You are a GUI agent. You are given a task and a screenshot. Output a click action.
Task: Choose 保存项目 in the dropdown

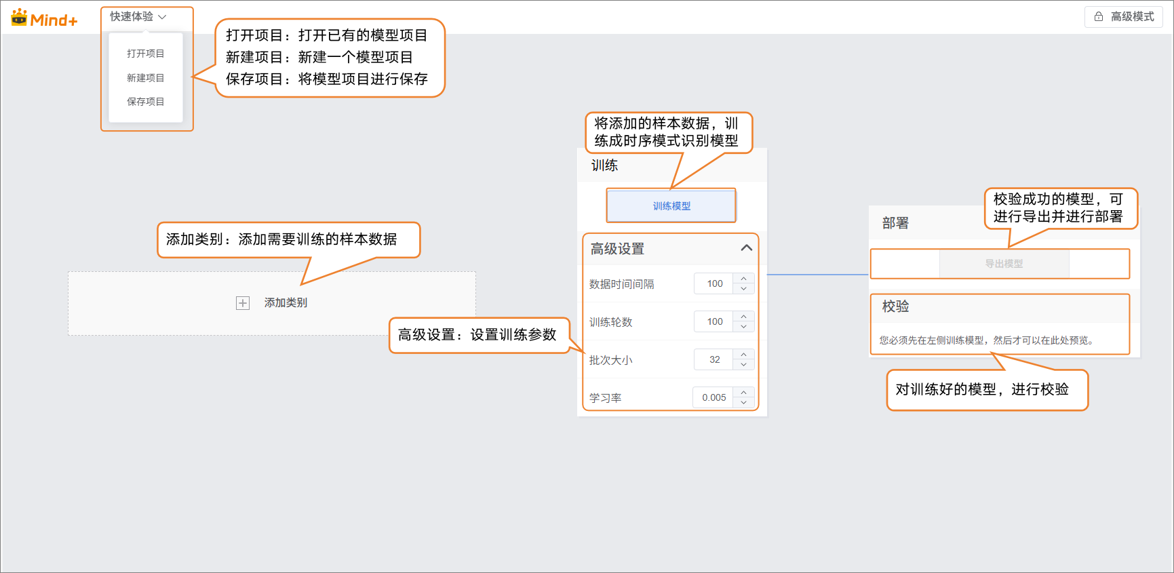pyautogui.click(x=145, y=102)
